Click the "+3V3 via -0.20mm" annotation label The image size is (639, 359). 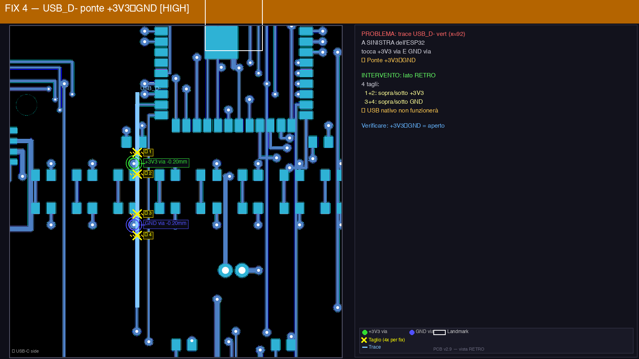coord(166,162)
